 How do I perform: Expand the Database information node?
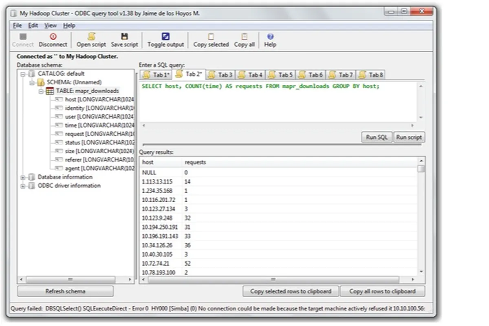[x=23, y=177]
